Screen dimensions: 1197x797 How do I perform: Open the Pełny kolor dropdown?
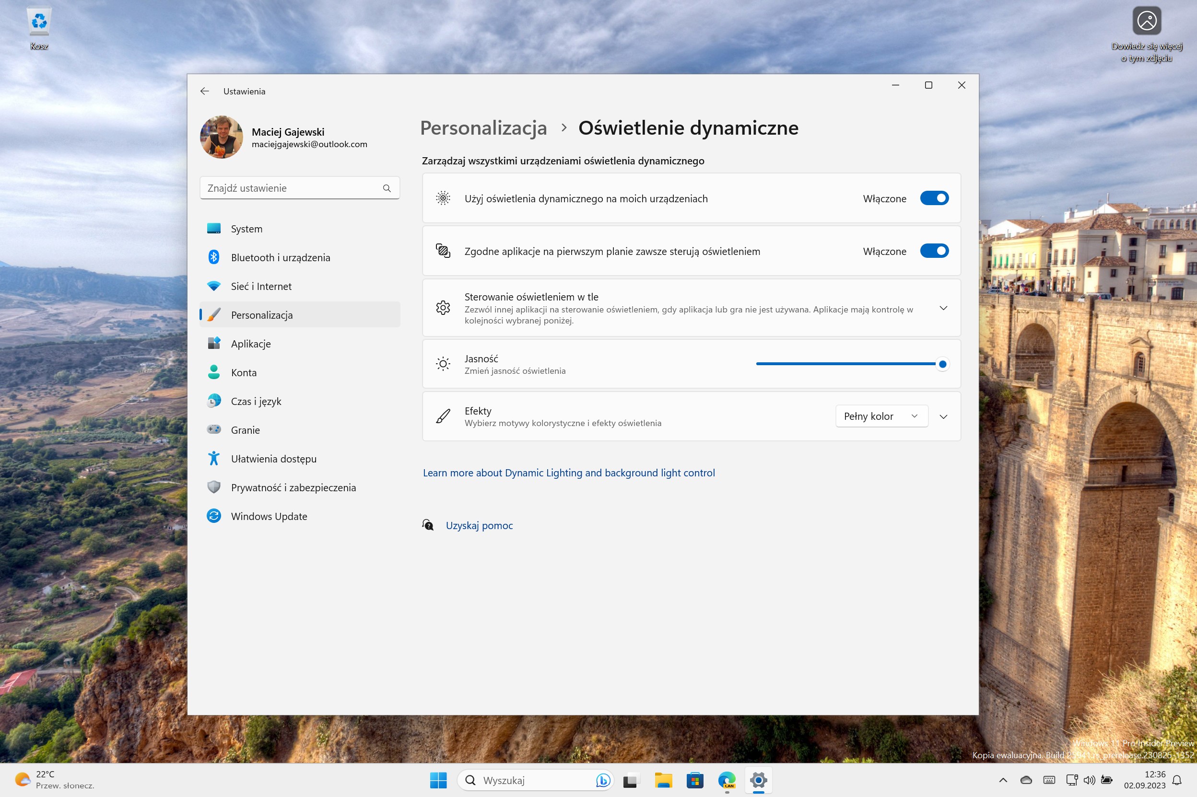click(881, 416)
